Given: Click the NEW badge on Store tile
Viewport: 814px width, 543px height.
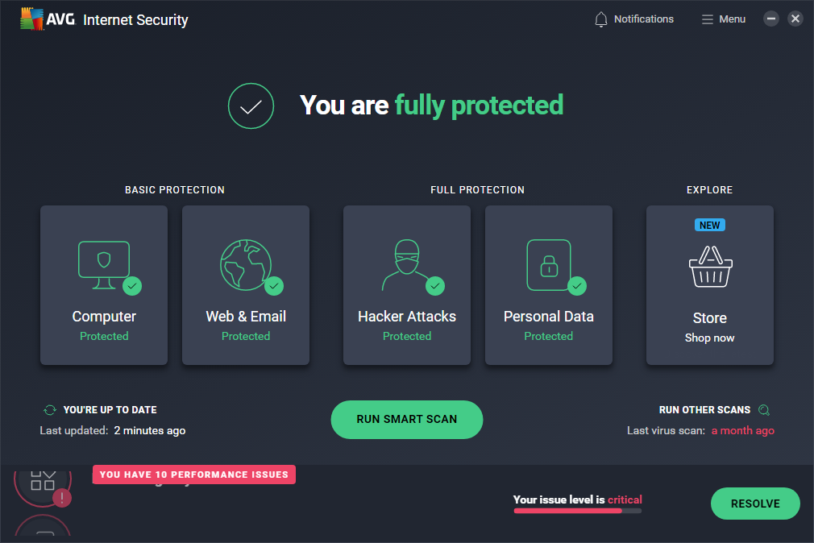Looking at the screenshot, I should [709, 226].
